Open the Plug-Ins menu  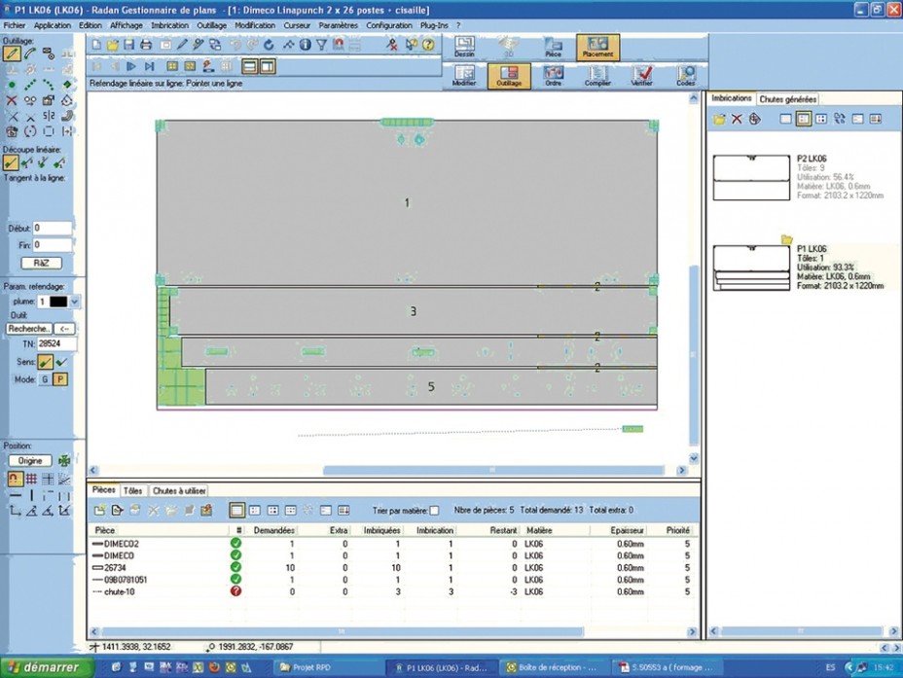click(x=434, y=25)
